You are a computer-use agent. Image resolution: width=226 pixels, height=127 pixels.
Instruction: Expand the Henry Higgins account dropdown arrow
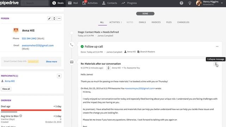click(x=222, y=3)
